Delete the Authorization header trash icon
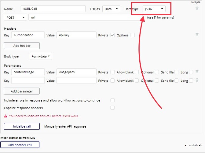This screenshot has width=205, height=153. point(197,35)
